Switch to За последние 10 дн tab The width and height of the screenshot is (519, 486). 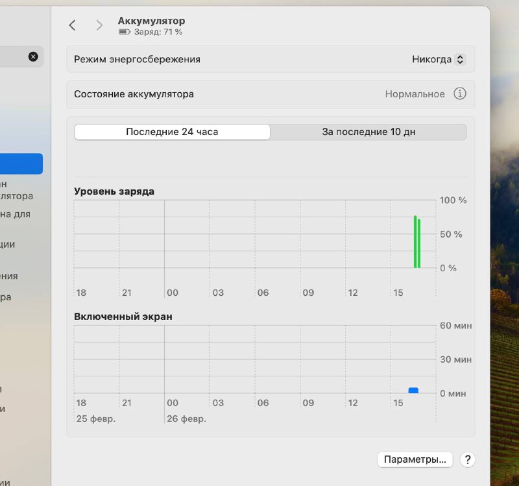click(368, 132)
